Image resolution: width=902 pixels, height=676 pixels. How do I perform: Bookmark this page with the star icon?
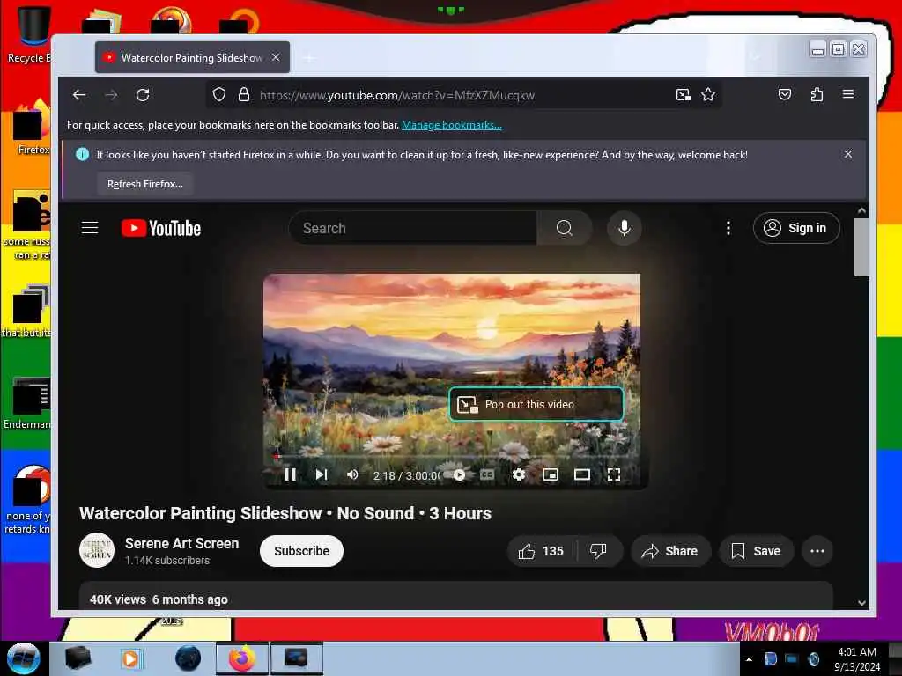(x=708, y=95)
